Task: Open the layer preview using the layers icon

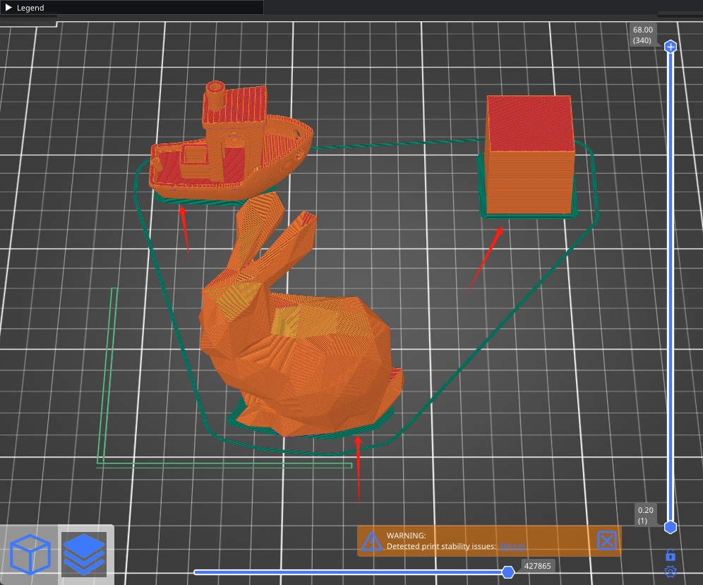Action: 84,555
